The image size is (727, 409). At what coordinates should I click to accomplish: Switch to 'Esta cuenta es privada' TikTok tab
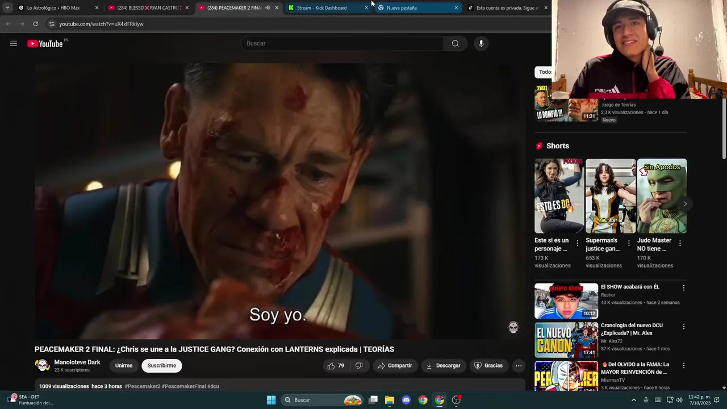pyautogui.click(x=507, y=8)
